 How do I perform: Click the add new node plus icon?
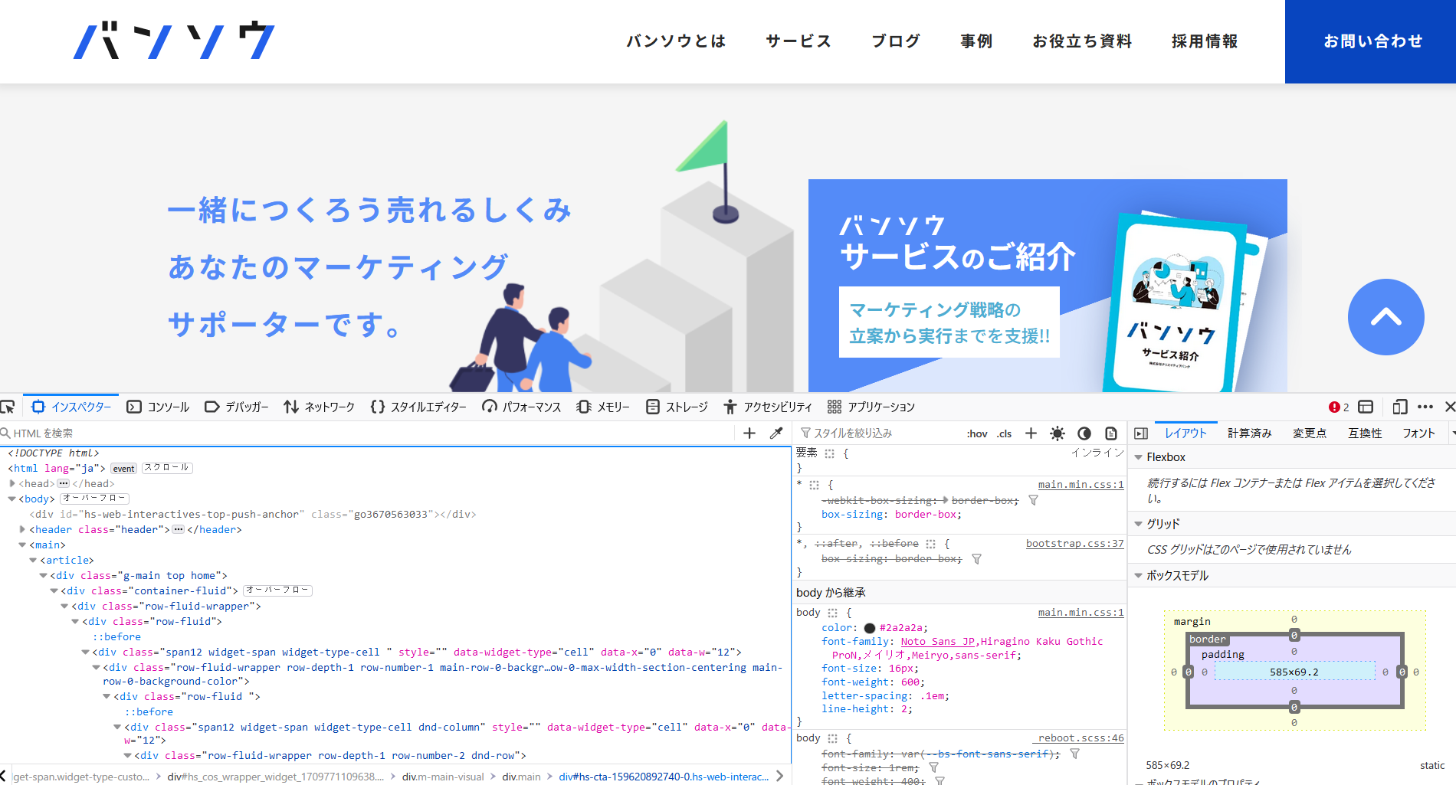click(749, 433)
